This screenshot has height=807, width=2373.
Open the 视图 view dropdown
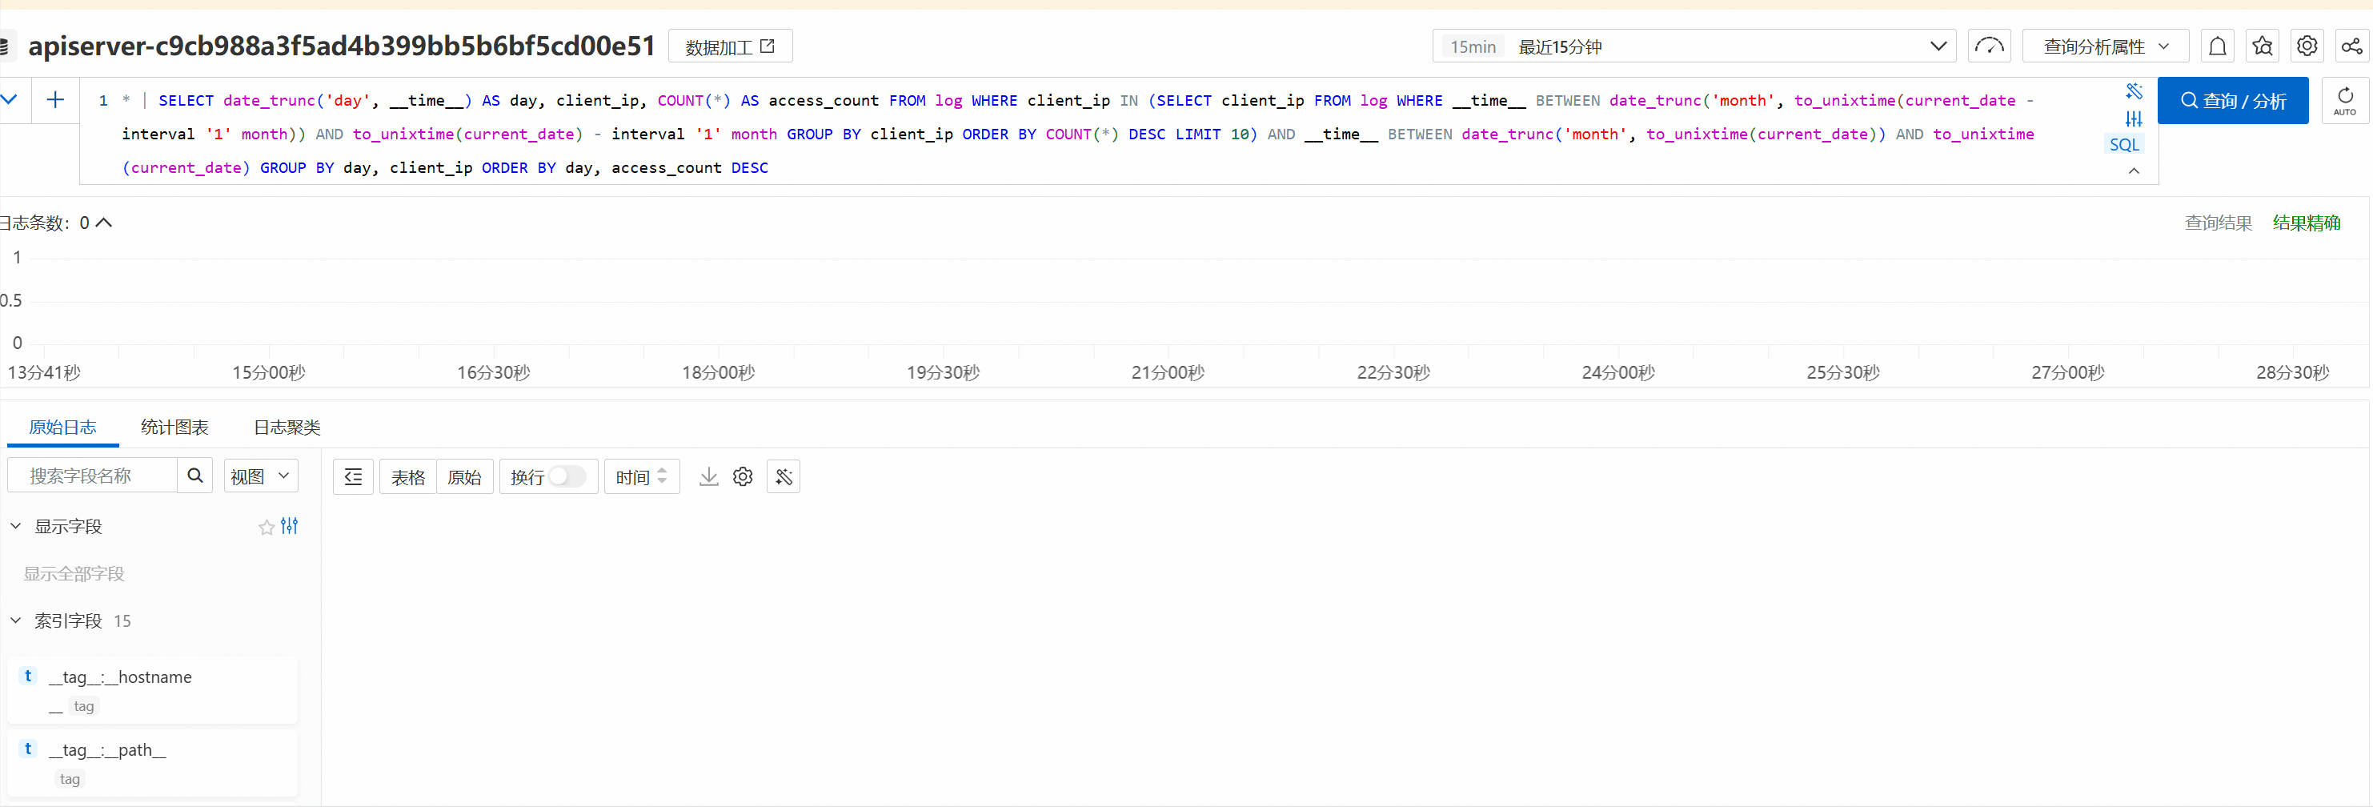click(x=261, y=476)
